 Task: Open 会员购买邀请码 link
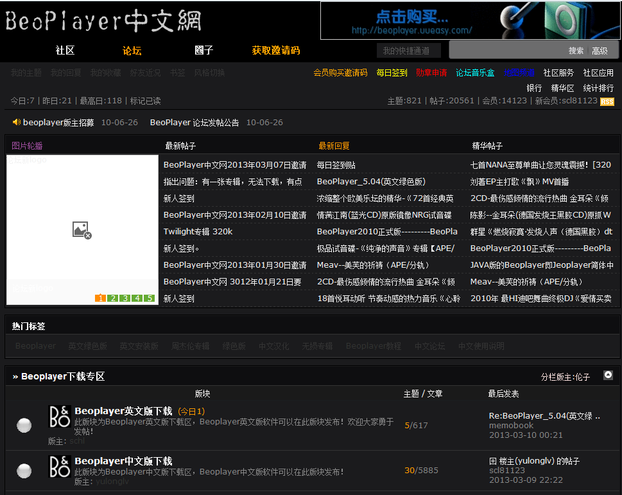point(340,73)
